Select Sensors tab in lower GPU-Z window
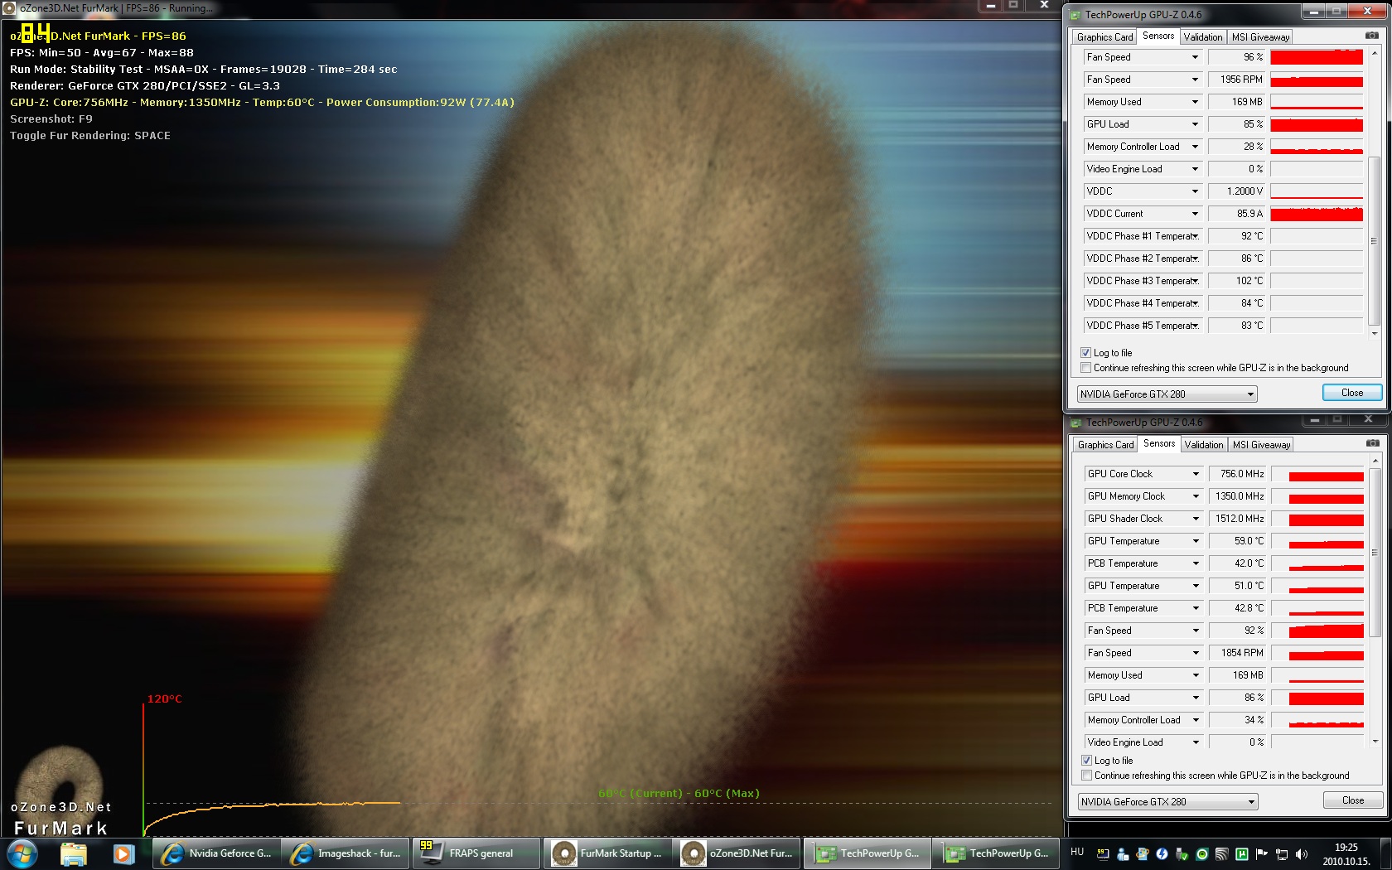Viewport: 1392px width, 870px height. 1159,443
